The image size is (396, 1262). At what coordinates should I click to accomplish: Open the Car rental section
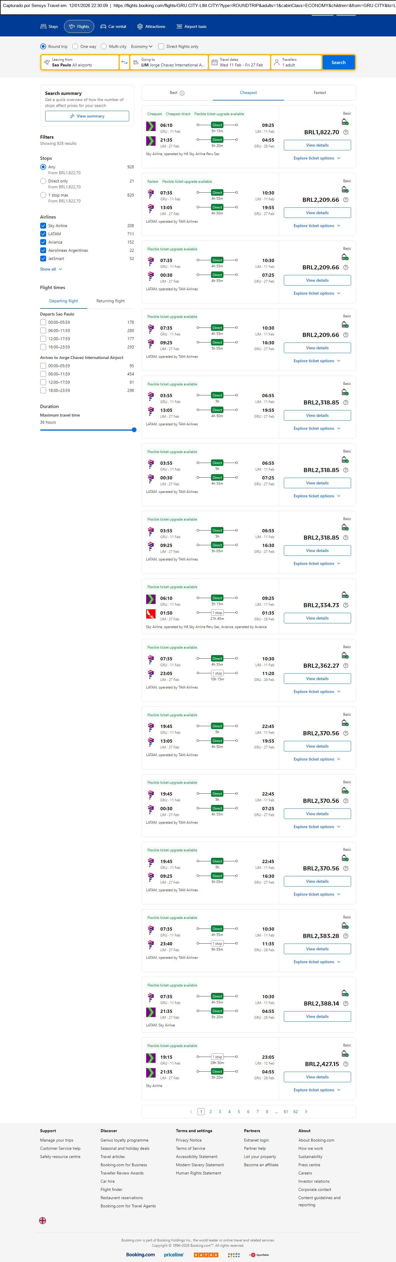113,26
